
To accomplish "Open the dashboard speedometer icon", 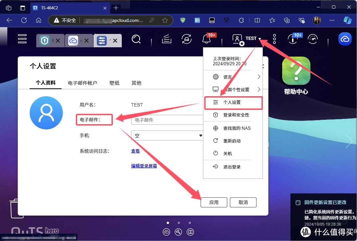I will (x=313, y=39).
